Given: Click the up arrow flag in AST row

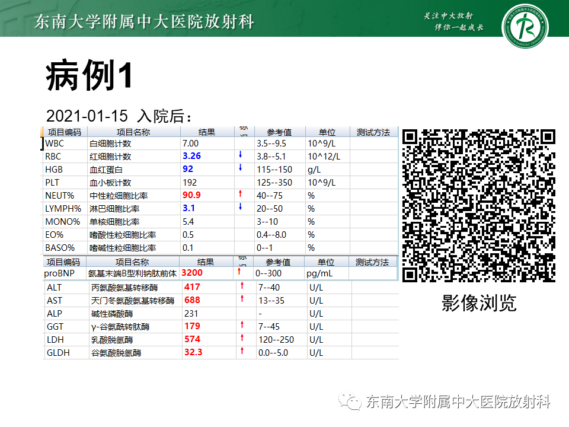Looking at the screenshot, I should (x=242, y=299).
